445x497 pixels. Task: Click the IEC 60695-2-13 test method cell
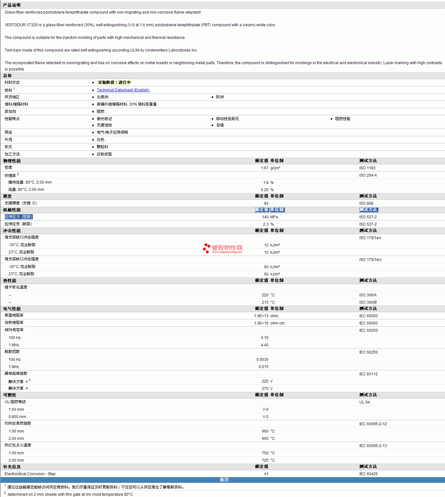tap(373, 446)
